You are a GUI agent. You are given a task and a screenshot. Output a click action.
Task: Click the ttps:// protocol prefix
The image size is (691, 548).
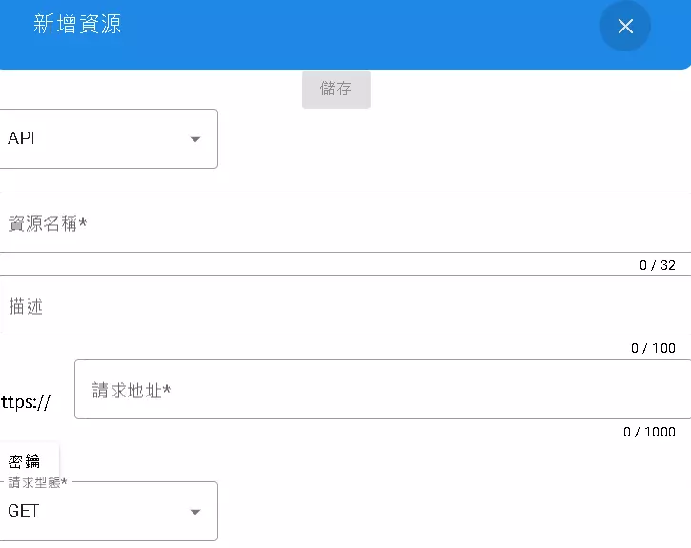pos(26,402)
